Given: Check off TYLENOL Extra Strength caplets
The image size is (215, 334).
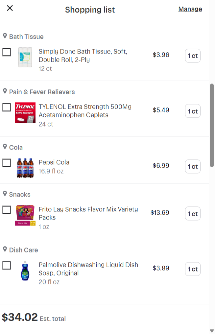Looking at the screenshot, I should coord(7,107).
